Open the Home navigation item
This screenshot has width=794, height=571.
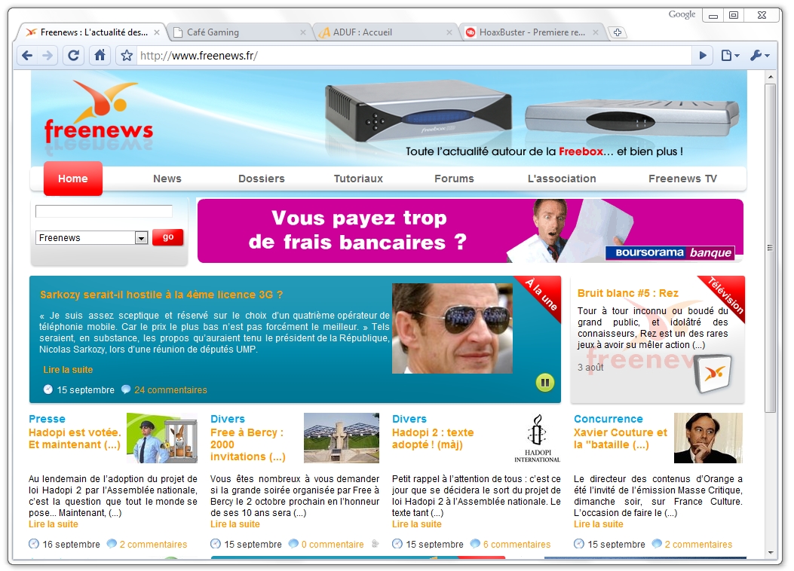(73, 179)
